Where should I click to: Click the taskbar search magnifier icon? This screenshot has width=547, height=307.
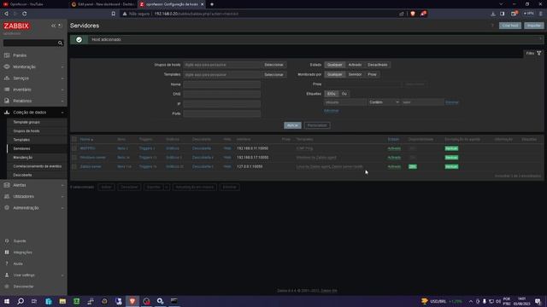(x=21, y=301)
